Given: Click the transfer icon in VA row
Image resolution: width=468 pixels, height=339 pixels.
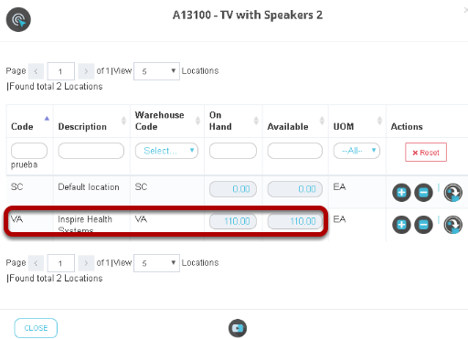Looking at the screenshot, I should click(x=452, y=225).
